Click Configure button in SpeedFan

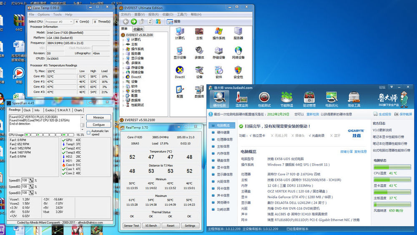99,125
